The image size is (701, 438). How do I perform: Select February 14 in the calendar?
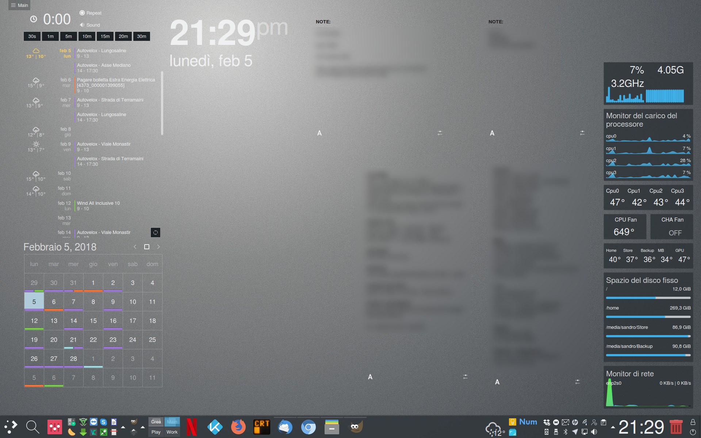(73, 321)
